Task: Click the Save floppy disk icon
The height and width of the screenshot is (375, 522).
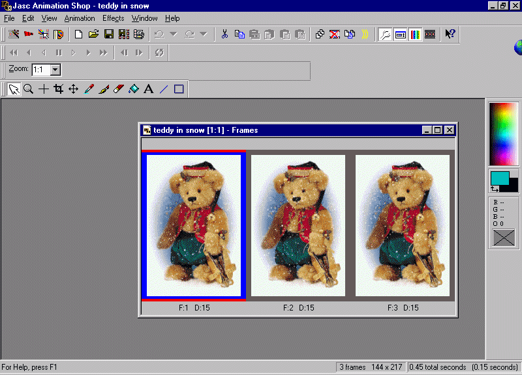Action: [x=109, y=35]
